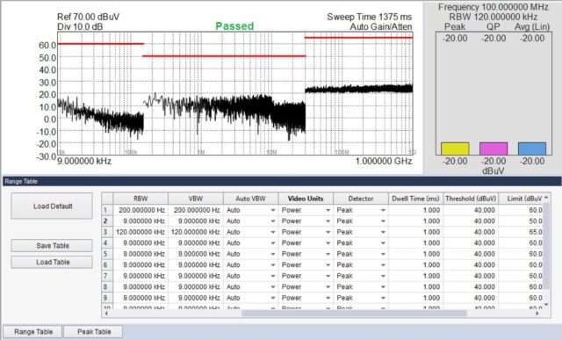Click the table's vertical scroll down arrow
The width and height of the screenshot is (562, 340).
click(x=546, y=305)
